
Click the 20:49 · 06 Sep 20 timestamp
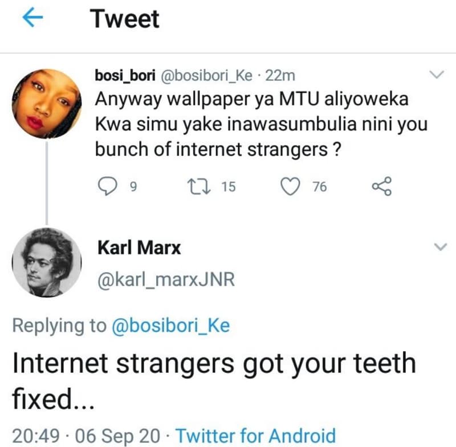pos(85,435)
